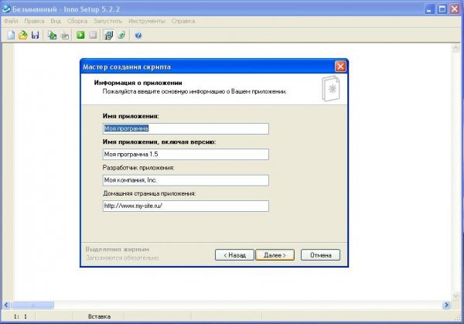Click the vertical scrollbar down arrow
The height and width of the screenshot is (324, 464).
pos(455,295)
